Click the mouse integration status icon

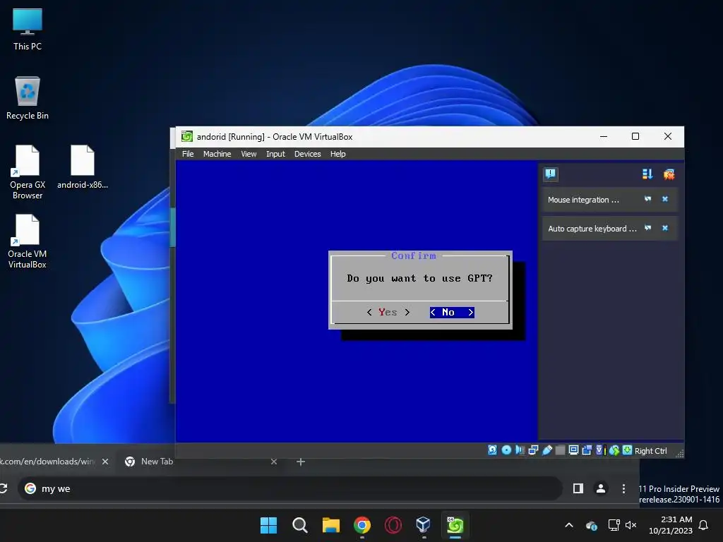(x=614, y=450)
